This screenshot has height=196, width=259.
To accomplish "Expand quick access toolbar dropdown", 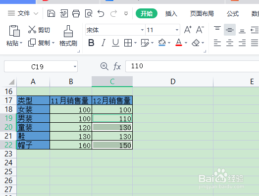I will click(x=126, y=13).
